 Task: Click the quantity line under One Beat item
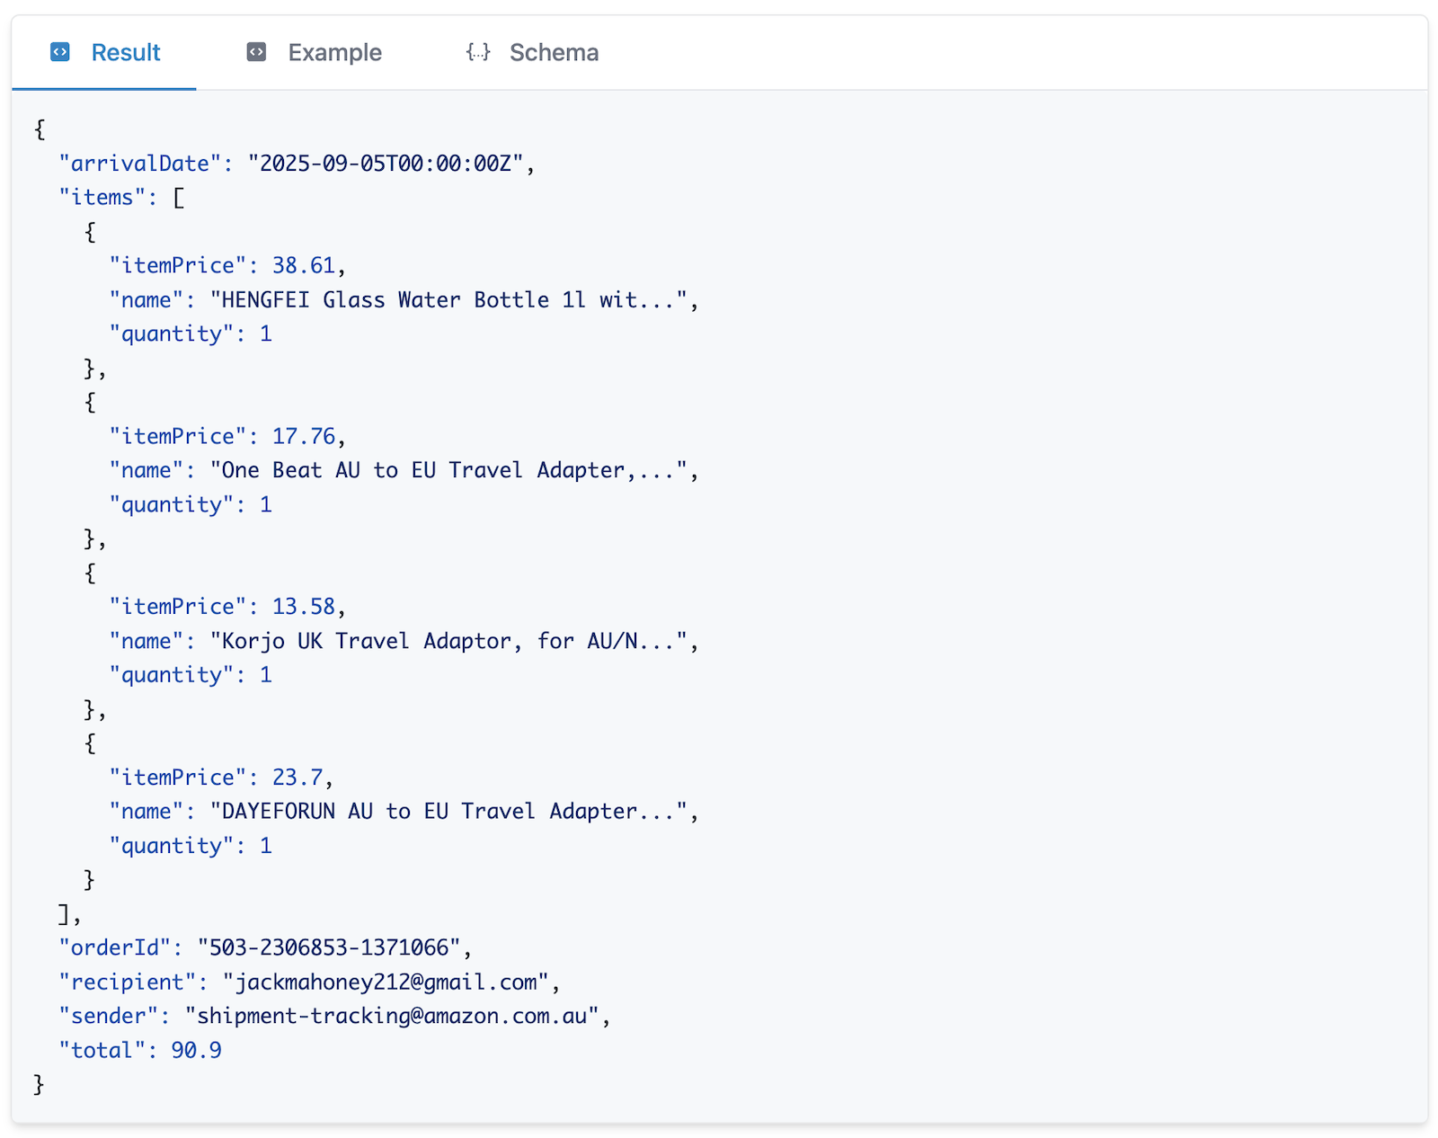(x=191, y=505)
